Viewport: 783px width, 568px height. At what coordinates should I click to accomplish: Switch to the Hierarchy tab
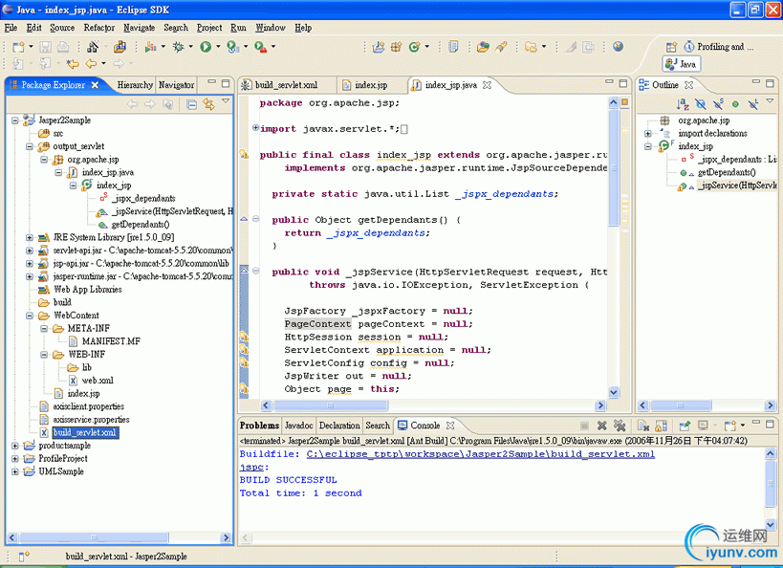pyautogui.click(x=135, y=85)
